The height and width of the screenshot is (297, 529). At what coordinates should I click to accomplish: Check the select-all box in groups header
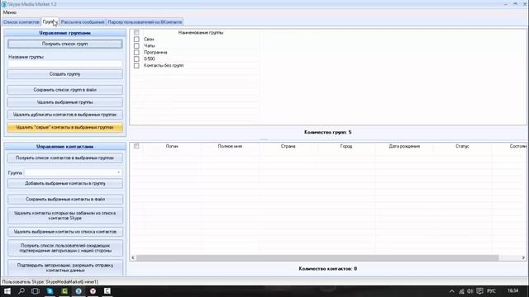[x=136, y=33]
